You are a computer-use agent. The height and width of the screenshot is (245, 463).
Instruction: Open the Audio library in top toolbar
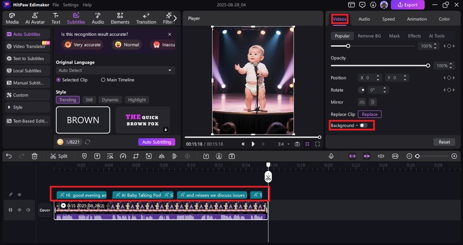point(98,18)
